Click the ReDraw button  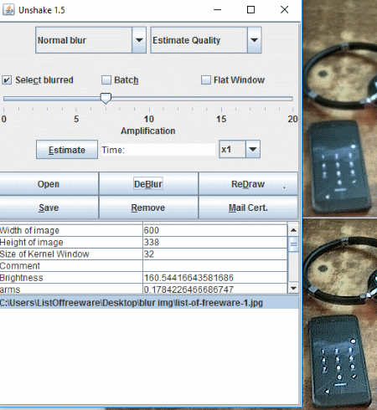tap(248, 184)
